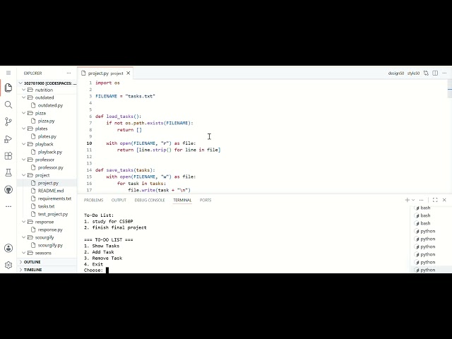Open the Accounts icon

(8, 248)
